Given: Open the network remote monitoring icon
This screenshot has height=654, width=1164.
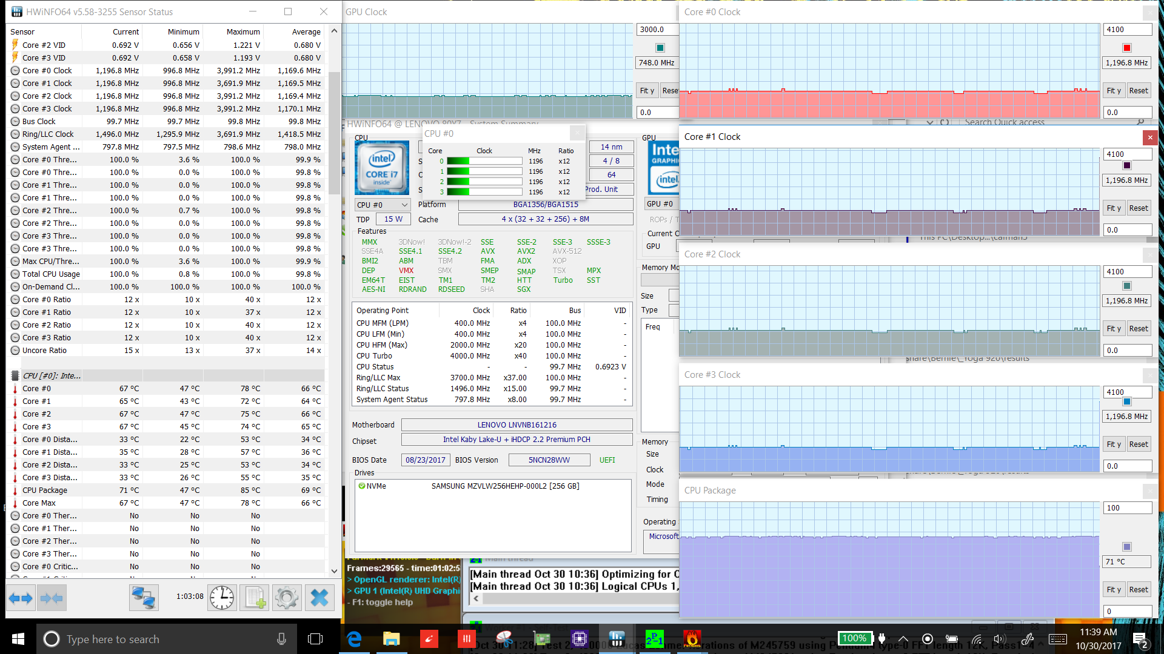Looking at the screenshot, I should pos(144,598).
